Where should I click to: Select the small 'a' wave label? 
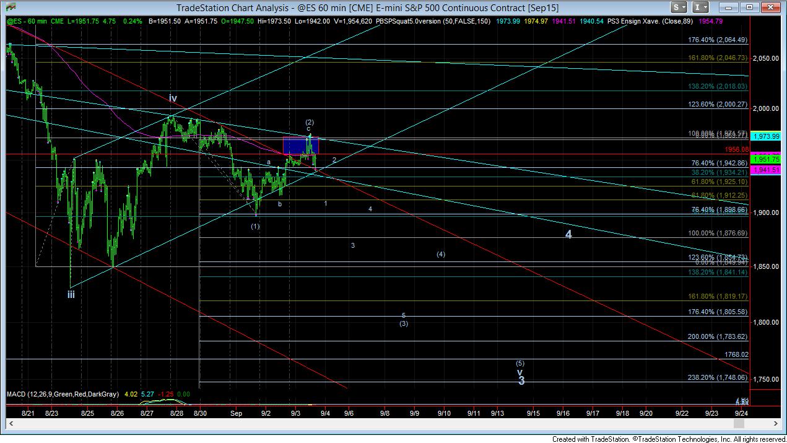(x=269, y=162)
